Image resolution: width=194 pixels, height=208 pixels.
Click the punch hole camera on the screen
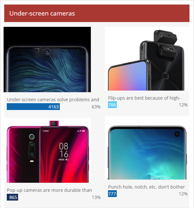(177, 134)
